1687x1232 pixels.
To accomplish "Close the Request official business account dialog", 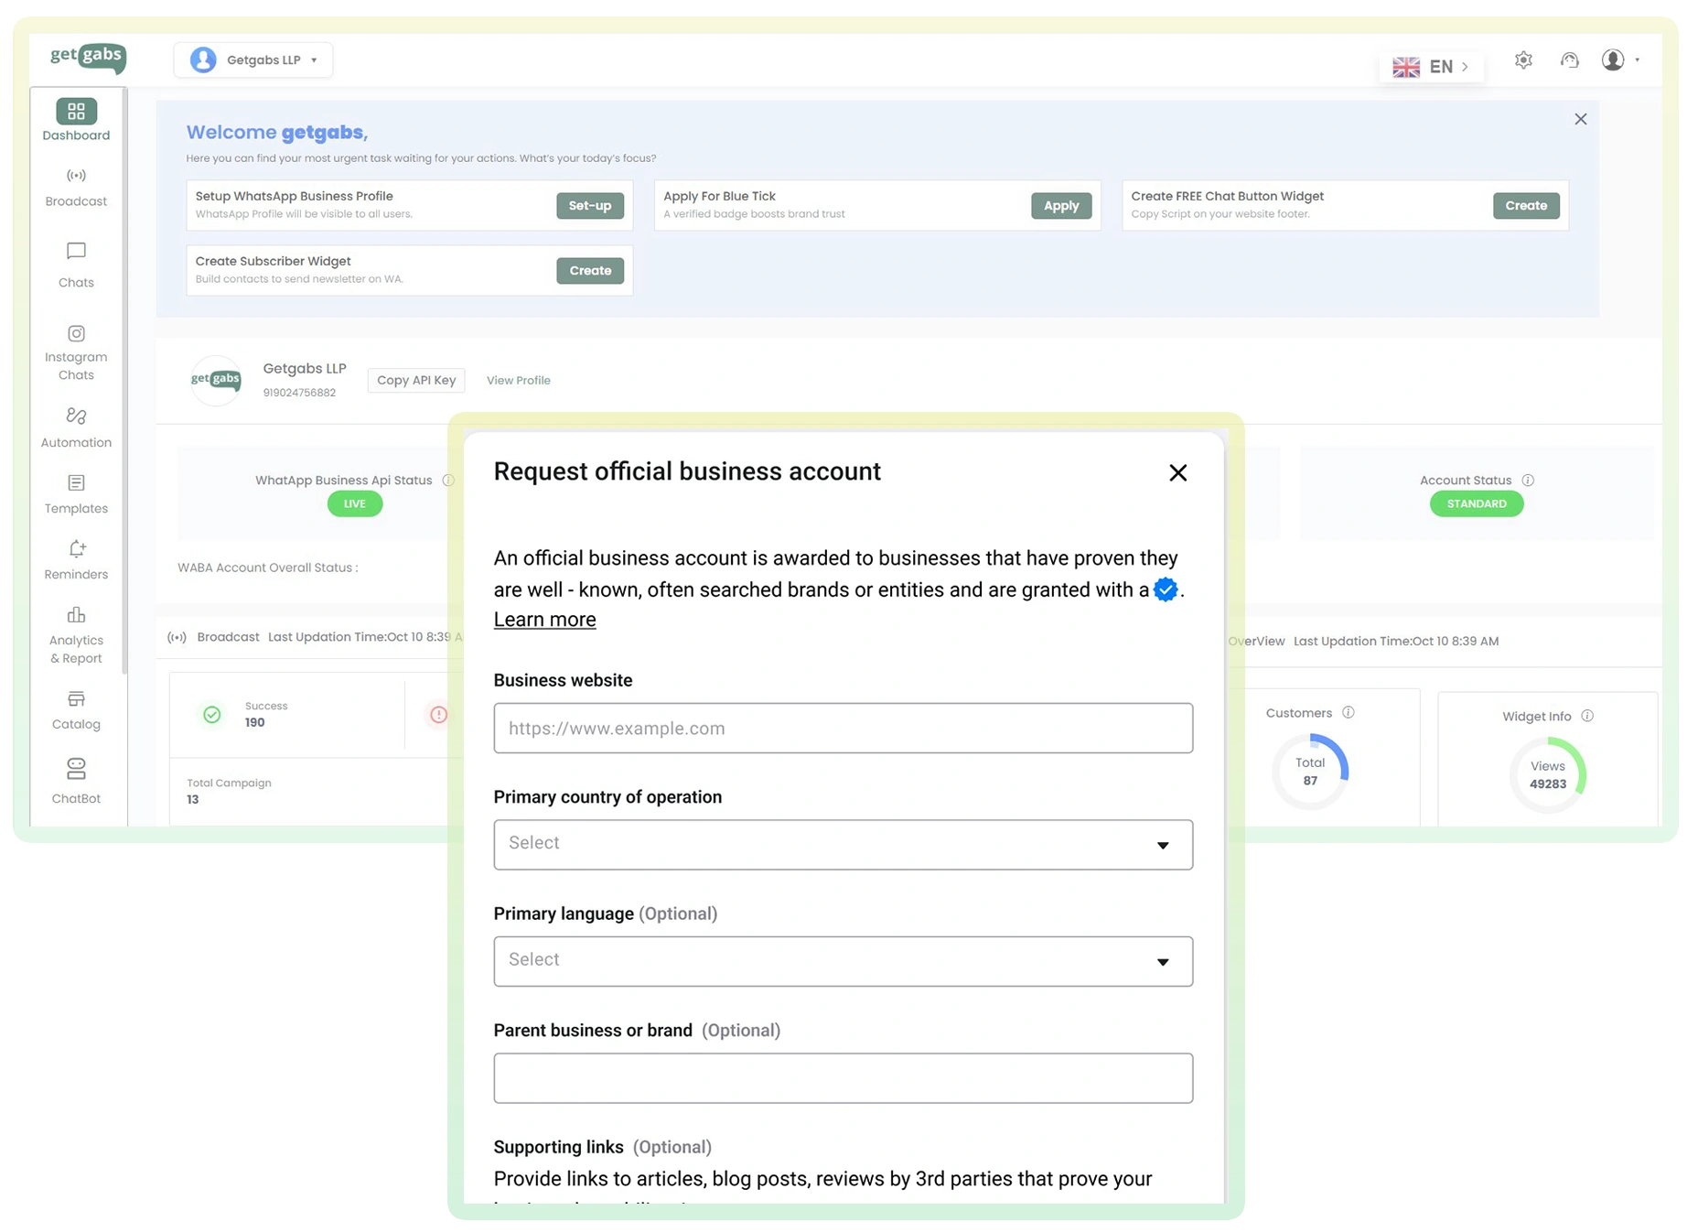I will tap(1177, 473).
